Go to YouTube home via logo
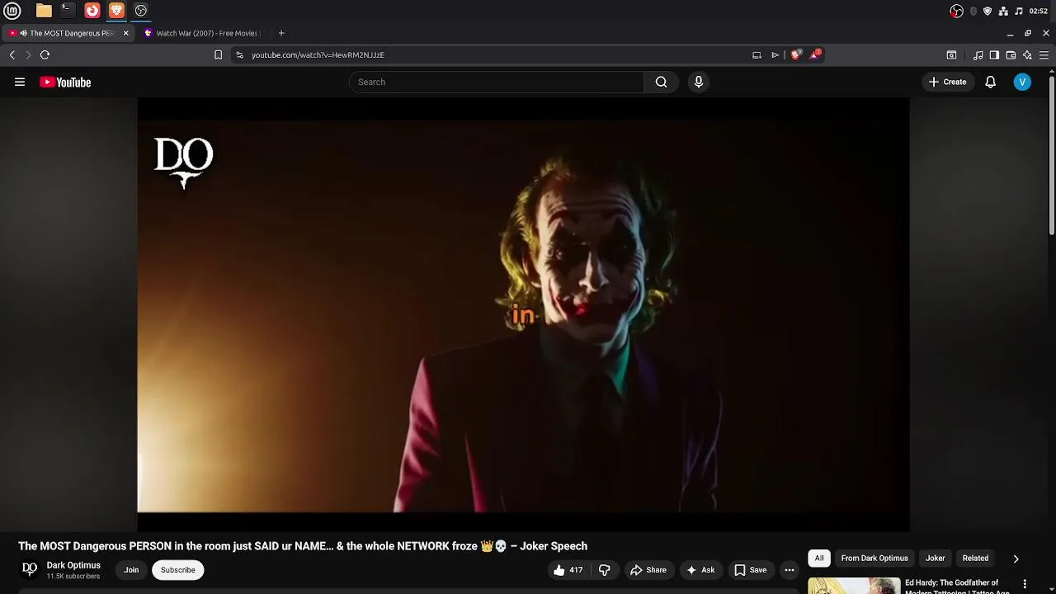Viewport: 1056px width, 594px height. tap(65, 82)
